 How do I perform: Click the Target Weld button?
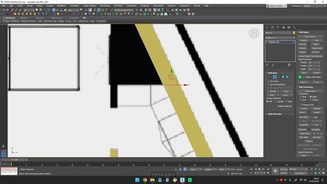[317, 48]
